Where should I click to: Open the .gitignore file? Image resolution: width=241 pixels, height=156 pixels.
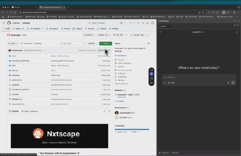pyautogui.click(x=16, y=85)
